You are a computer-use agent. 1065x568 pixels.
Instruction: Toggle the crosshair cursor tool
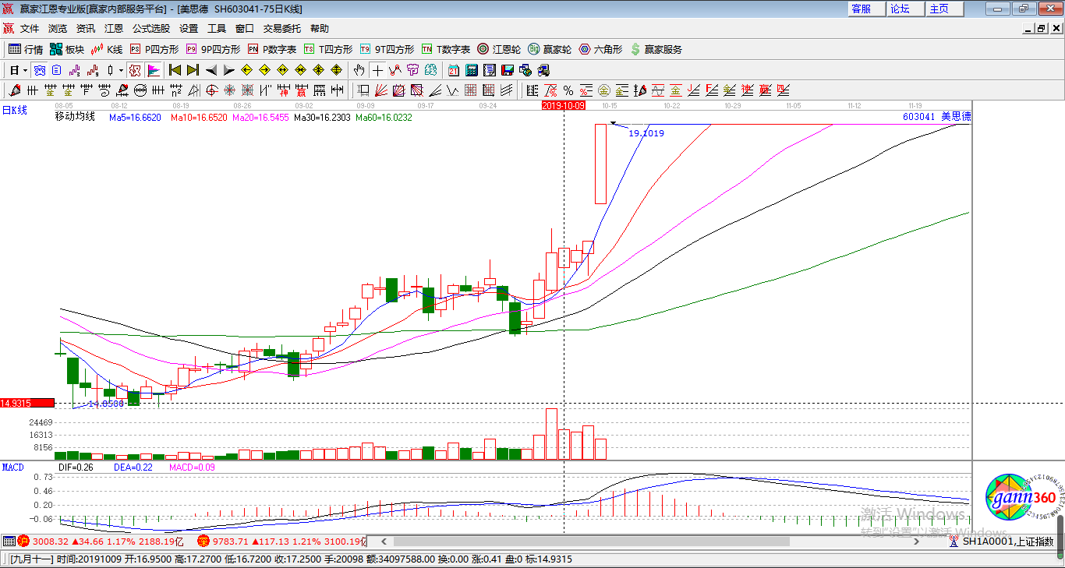377,70
